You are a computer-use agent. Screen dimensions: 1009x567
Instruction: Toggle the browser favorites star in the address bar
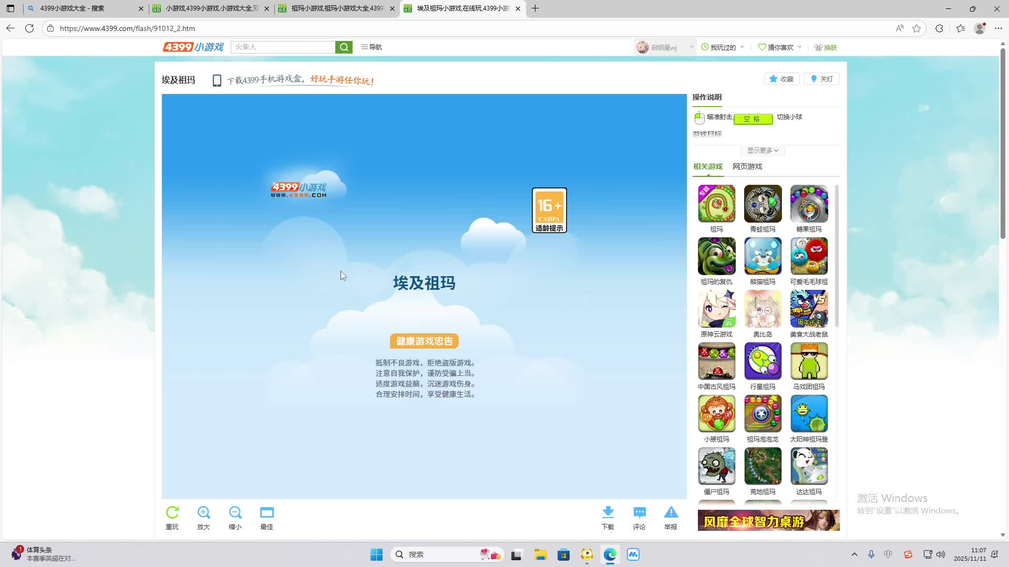click(x=917, y=28)
